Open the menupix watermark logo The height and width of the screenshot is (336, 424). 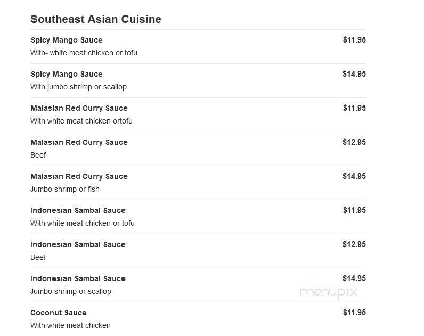[328, 292]
